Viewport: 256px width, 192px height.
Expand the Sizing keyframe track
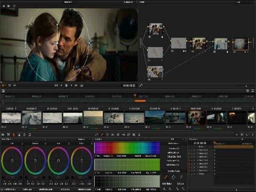click(197, 174)
